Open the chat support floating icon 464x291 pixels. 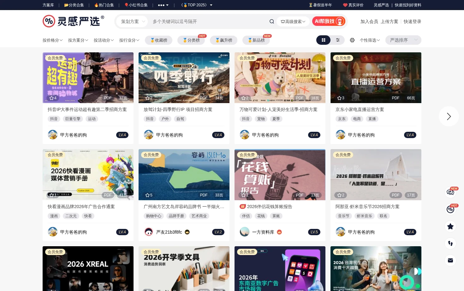pos(450,192)
